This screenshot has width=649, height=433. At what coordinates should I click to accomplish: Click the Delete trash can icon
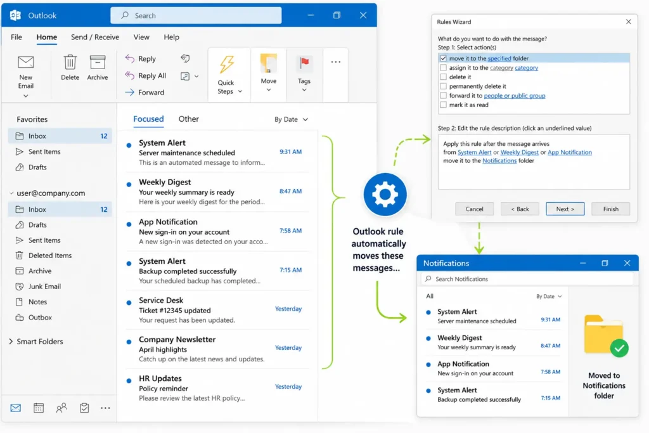coord(70,62)
